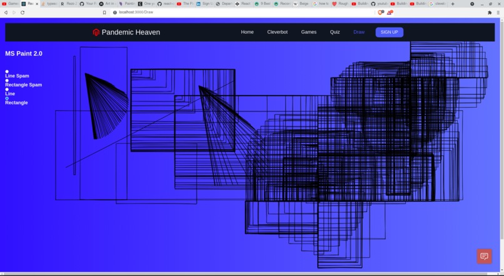Select the Line radio button
The image size is (504, 276).
click(x=7, y=89)
